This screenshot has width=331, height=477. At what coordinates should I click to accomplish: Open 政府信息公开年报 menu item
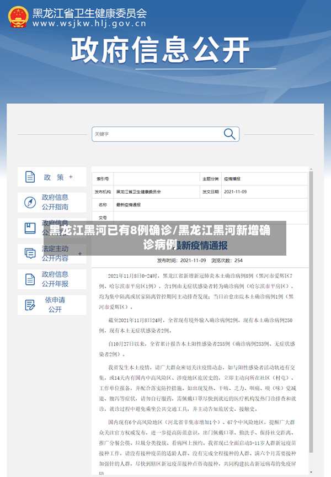click(52, 279)
